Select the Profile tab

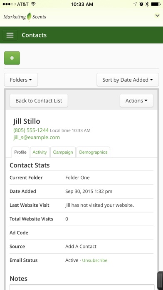20,152
